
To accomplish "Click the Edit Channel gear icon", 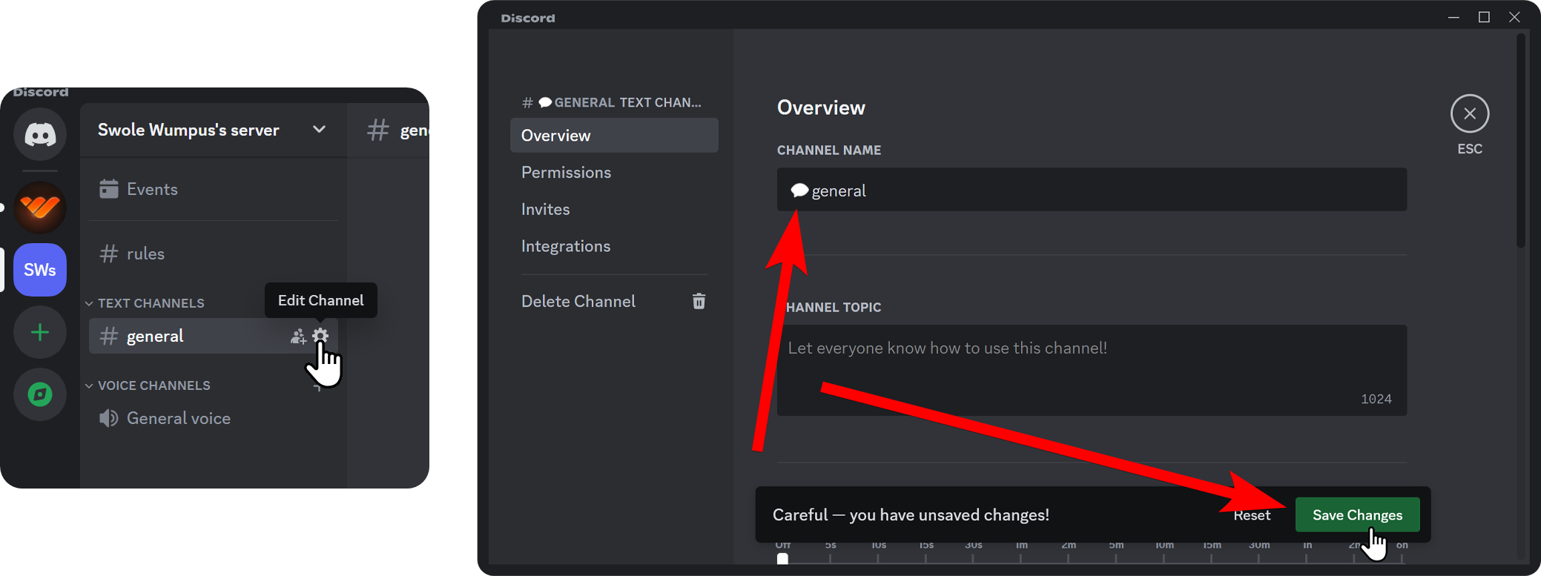I will [x=320, y=336].
